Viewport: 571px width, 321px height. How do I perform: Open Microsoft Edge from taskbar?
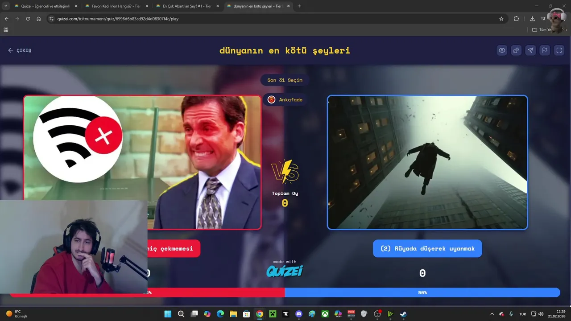[220, 314]
